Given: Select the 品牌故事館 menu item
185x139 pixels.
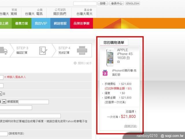Looking at the screenshot, I should 82,23.
